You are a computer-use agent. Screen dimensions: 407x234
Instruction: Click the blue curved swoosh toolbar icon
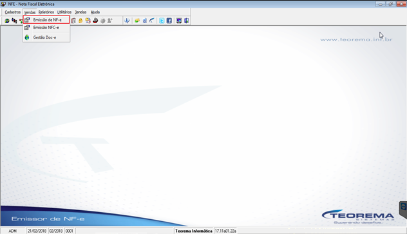152,21
